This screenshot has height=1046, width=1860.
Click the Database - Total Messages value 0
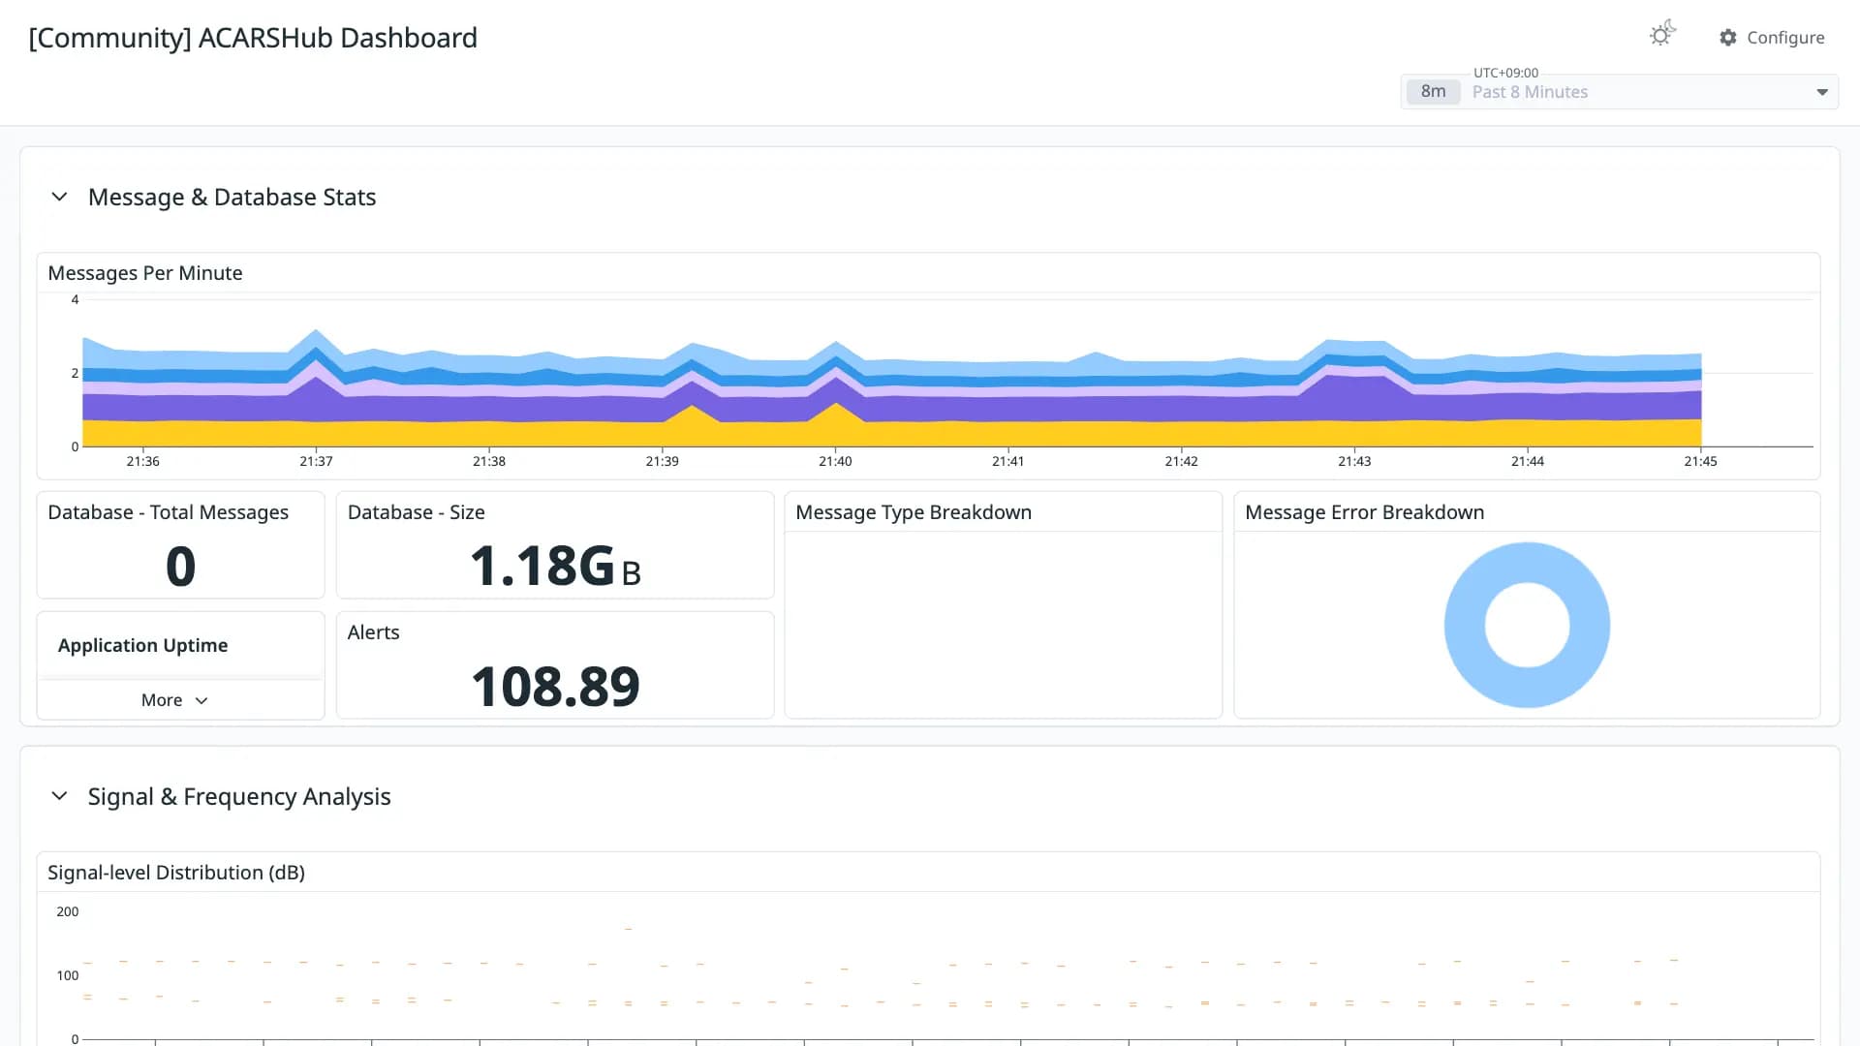[x=181, y=567]
